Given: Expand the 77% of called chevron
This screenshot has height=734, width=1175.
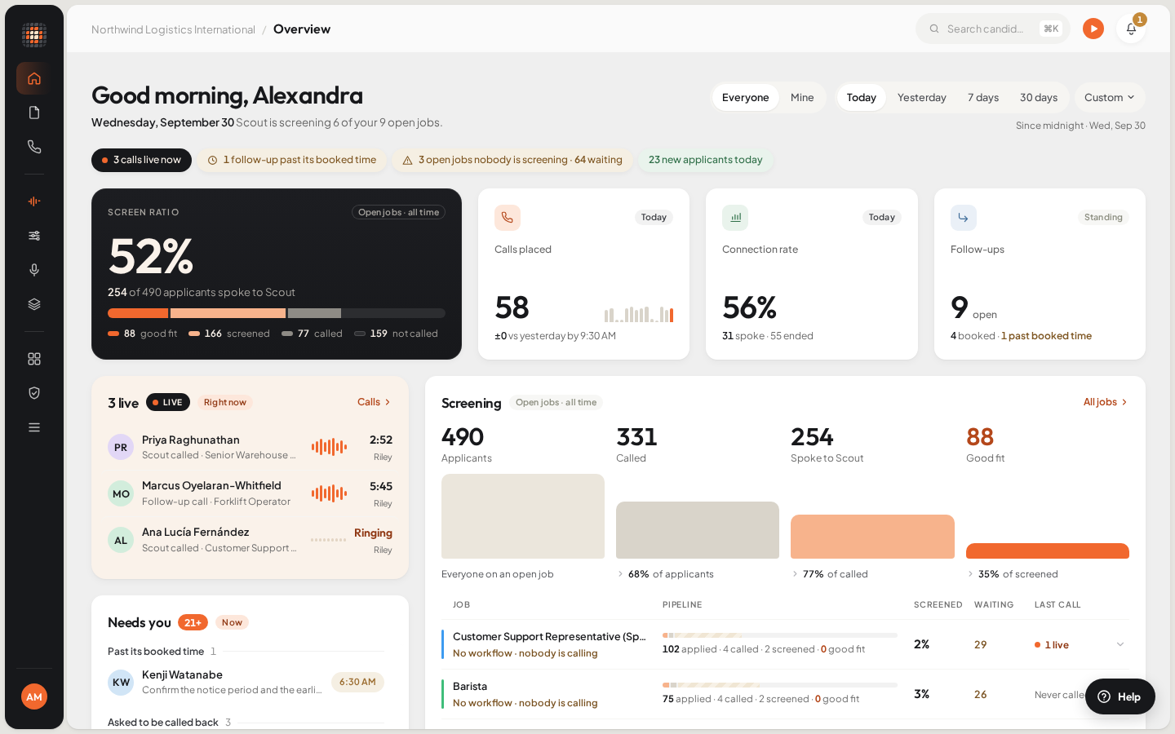Looking at the screenshot, I should 795,574.
